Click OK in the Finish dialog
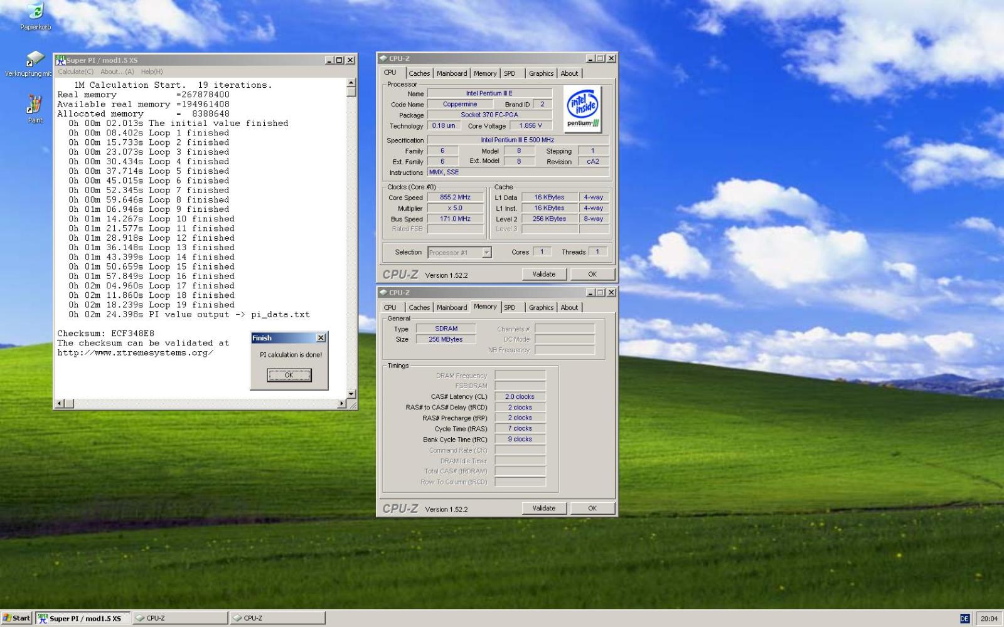 (289, 375)
